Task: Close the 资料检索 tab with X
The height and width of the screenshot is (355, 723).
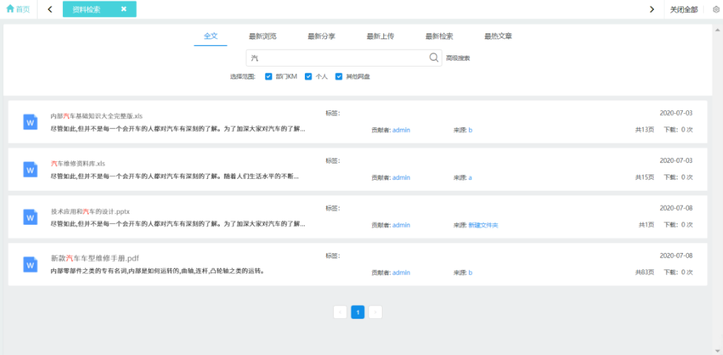Action: coord(124,10)
